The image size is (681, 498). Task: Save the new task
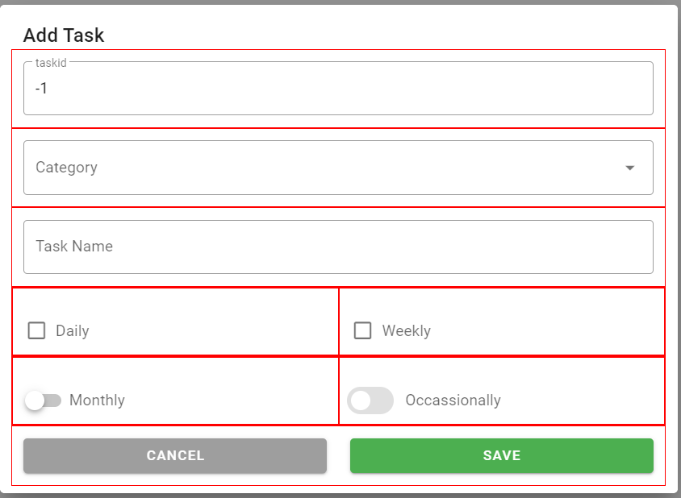(501, 455)
